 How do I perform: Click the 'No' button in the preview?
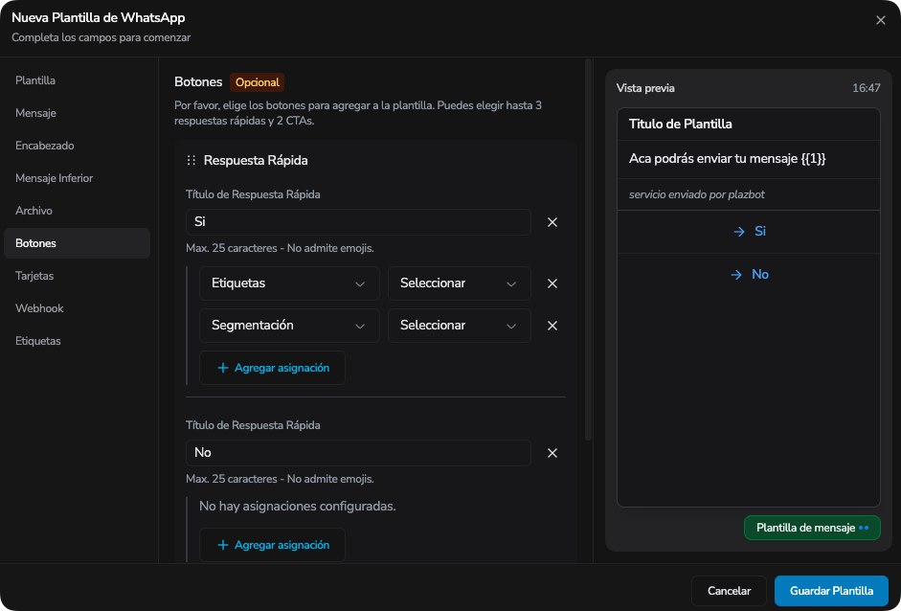(x=749, y=275)
